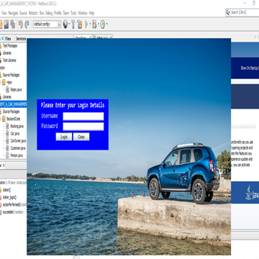The image size is (259, 259).
Task: Select Rejex.java in the Projects tree
Action: [16, 90]
